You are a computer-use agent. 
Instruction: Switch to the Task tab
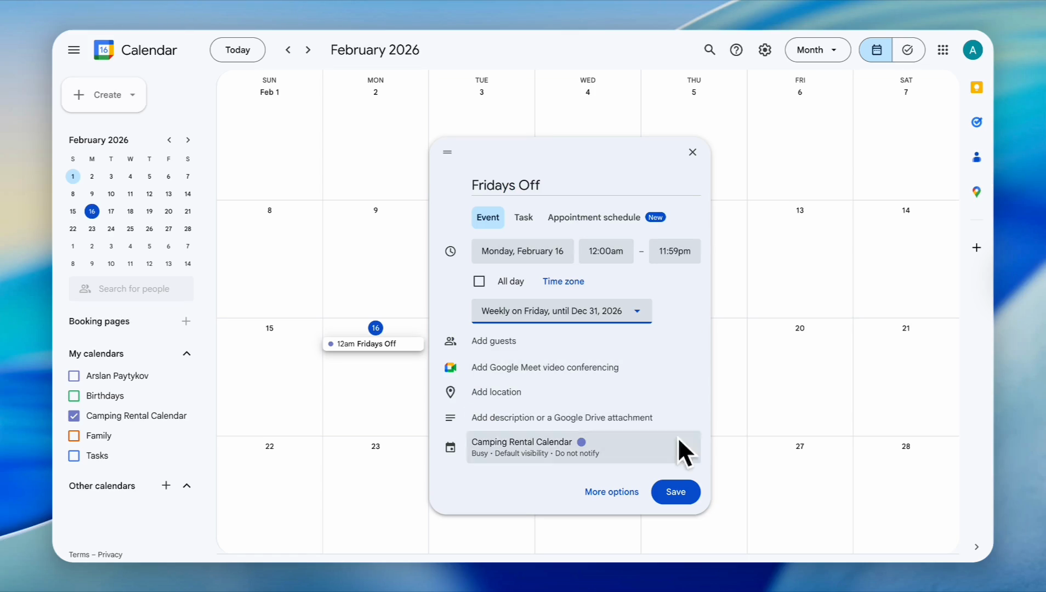click(x=524, y=218)
